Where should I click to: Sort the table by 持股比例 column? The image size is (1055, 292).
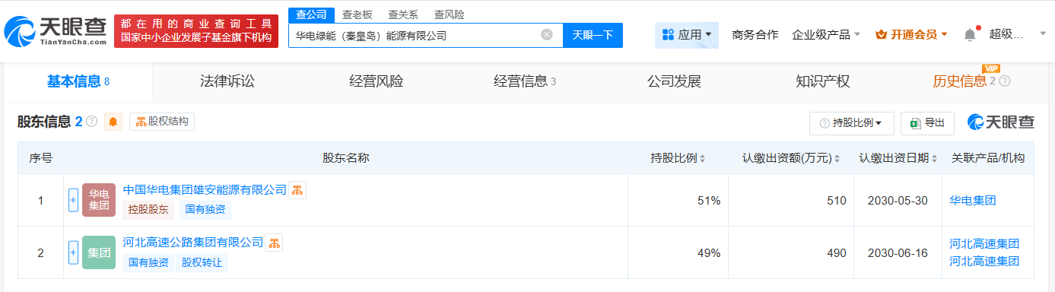point(678,158)
